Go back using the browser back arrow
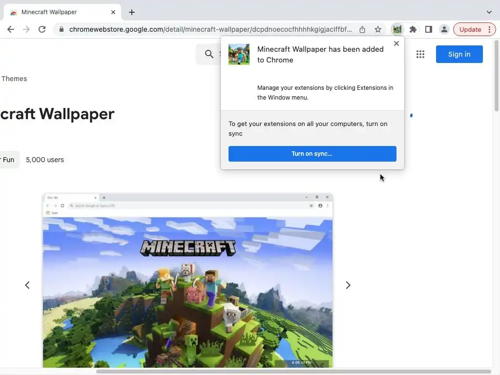This screenshot has height=375, width=500. pyautogui.click(x=11, y=29)
